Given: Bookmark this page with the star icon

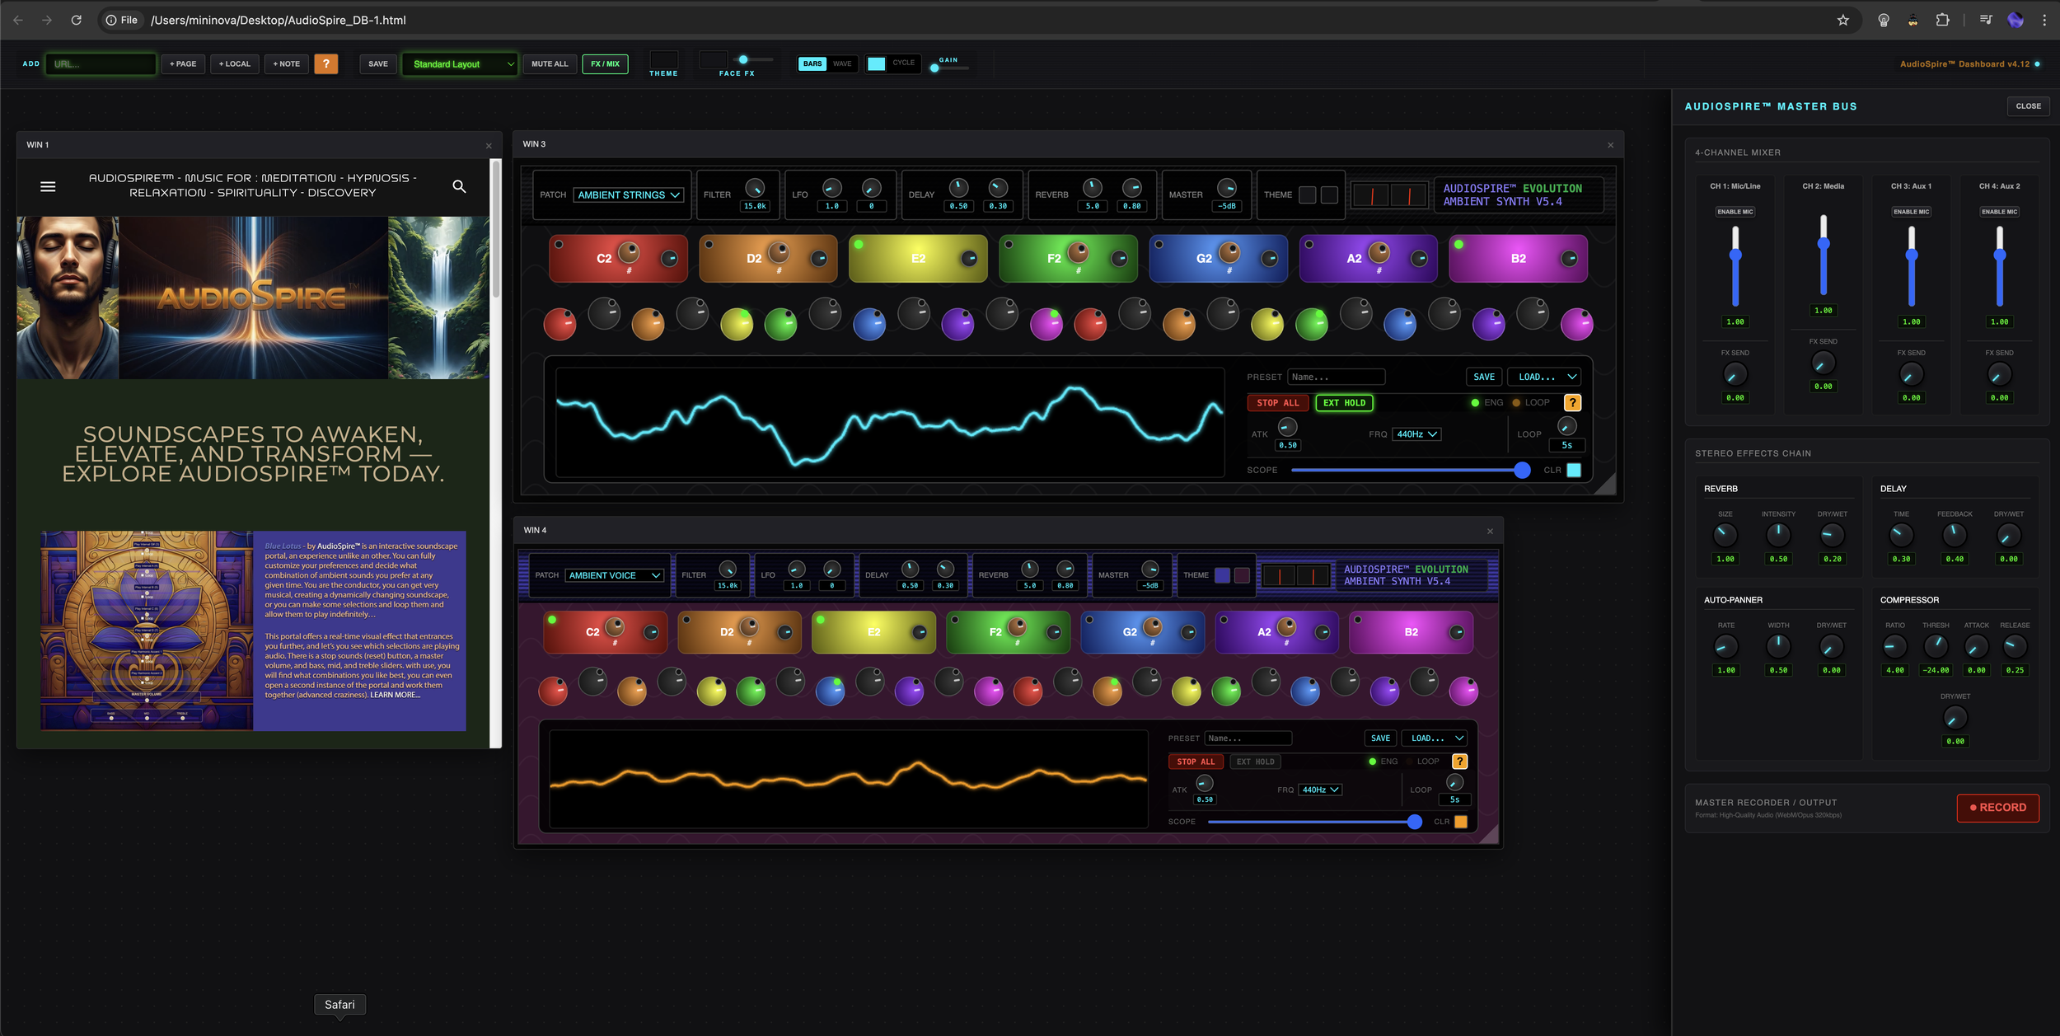Looking at the screenshot, I should (1842, 20).
